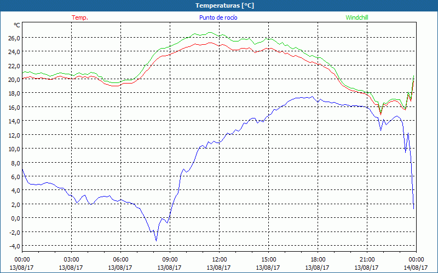438x273 pixels.
Task: Click the '14,0' y-axis value
Action: pyautogui.click(x=14, y=121)
